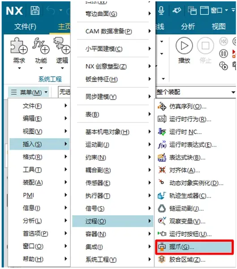Click the cascading windows icon
Screen dimensions: 237x269
[192, 10]
